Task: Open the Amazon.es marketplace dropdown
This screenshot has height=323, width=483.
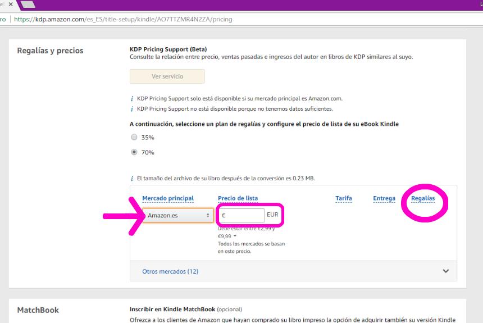Action: 177,216
